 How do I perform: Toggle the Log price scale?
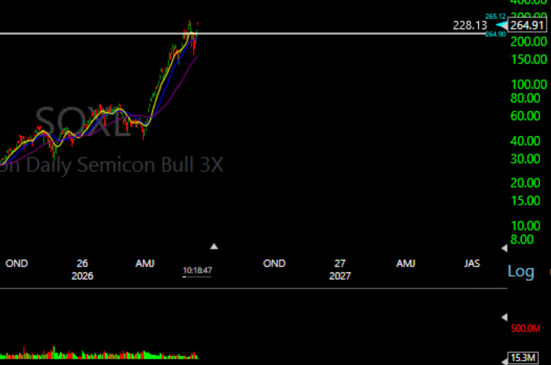click(521, 271)
